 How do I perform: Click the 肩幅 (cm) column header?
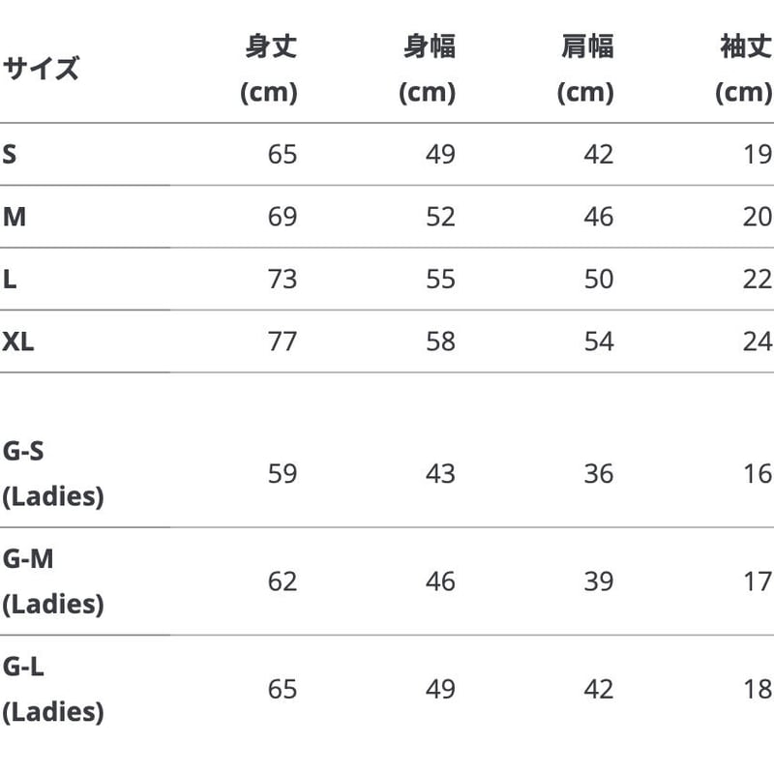point(586,69)
